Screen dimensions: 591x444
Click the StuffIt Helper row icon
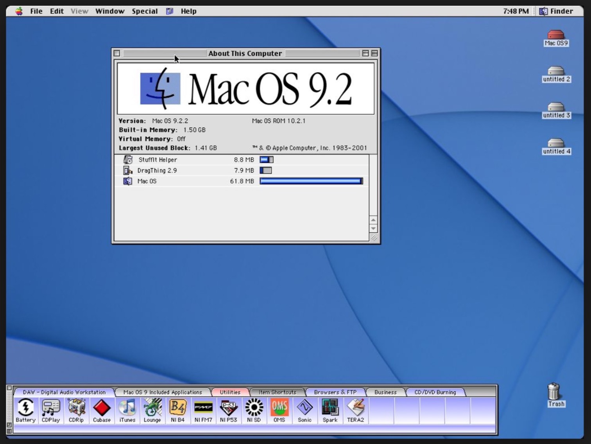pyautogui.click(x=128, y=160)
